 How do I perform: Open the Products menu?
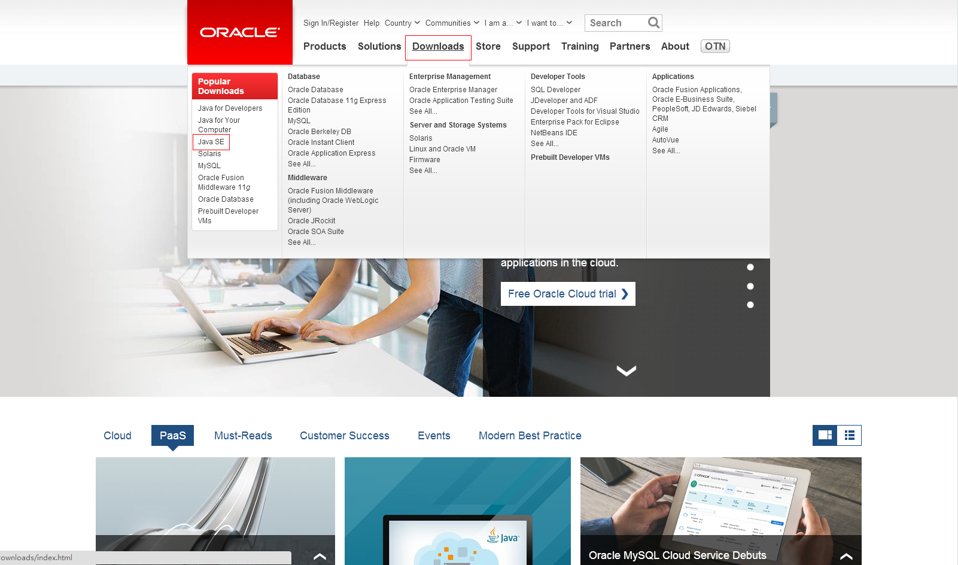point(325,46)
